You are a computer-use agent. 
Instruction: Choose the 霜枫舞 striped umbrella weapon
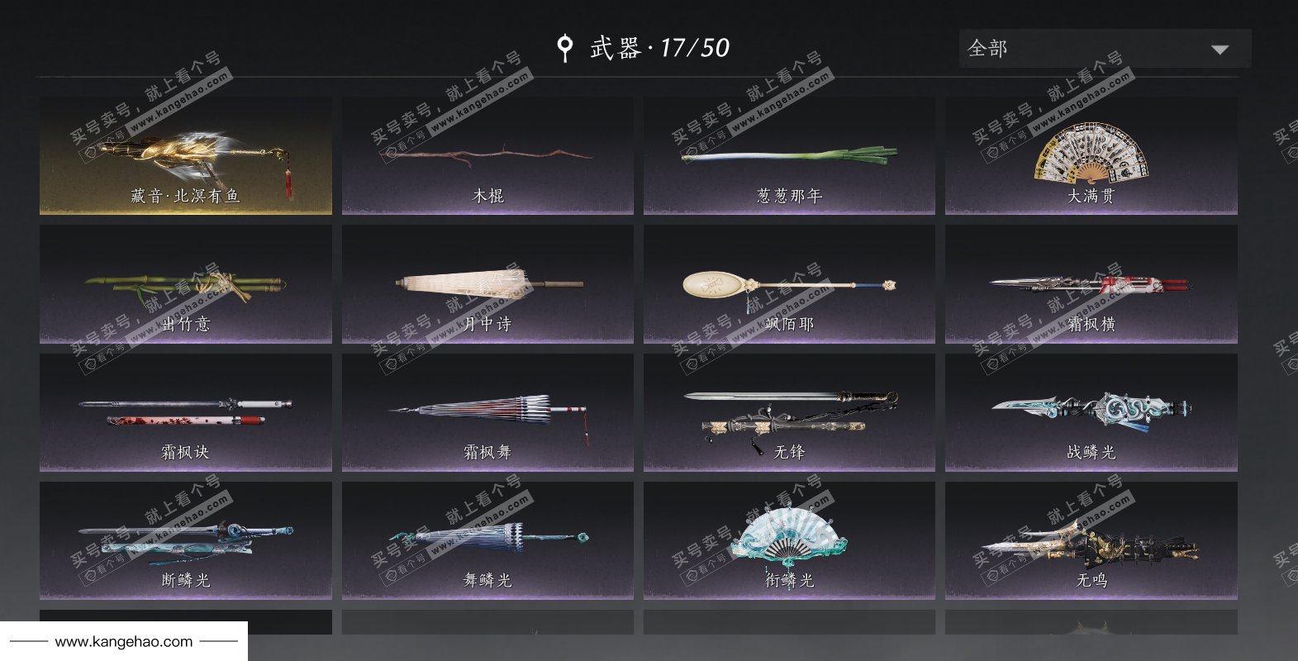click(487, 413)
